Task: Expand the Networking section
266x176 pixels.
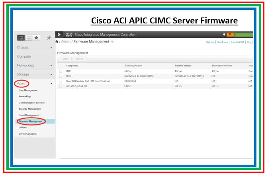Action: point(34,66)
